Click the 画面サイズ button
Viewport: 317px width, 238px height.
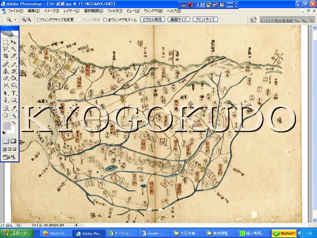click(x=179, y=20)
